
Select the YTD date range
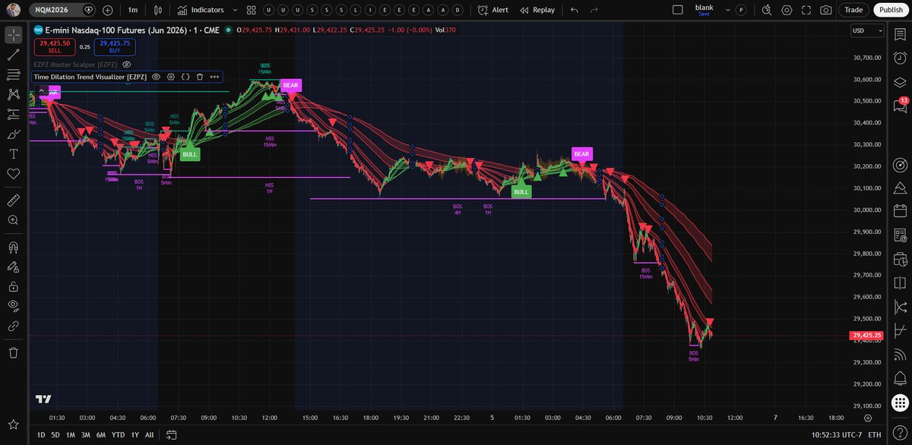click(x=118, y=434)
